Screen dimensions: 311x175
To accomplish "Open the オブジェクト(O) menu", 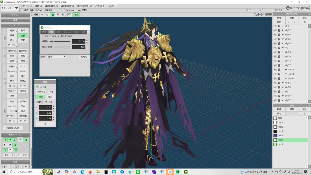I will [x=84, y=6].
